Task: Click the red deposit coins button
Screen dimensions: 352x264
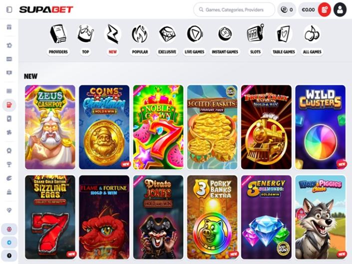Action: point(325,9)
